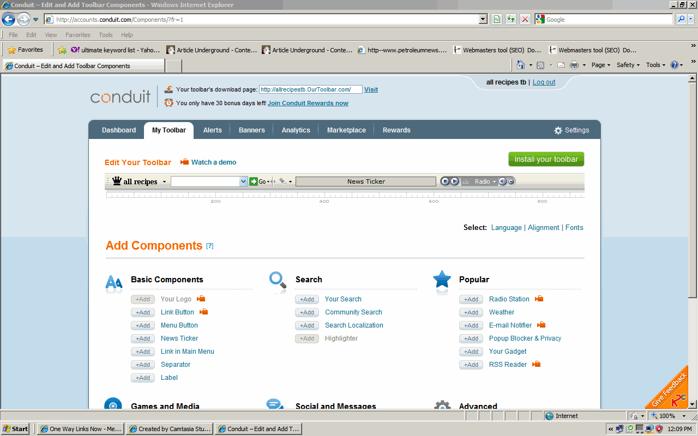Switch to Created by Camtasia taskbar window
The height and width of the screenshot is (436, 698).
tap(170, 429)
